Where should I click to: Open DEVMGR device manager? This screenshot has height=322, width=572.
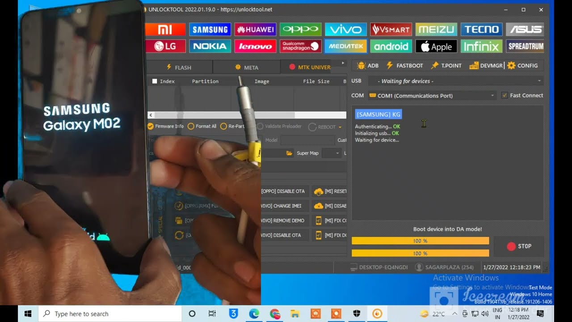pyautogui.click(x=486, y=65)
